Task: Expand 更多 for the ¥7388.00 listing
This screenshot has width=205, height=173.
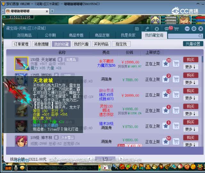Action: click(x=191, y=82)
